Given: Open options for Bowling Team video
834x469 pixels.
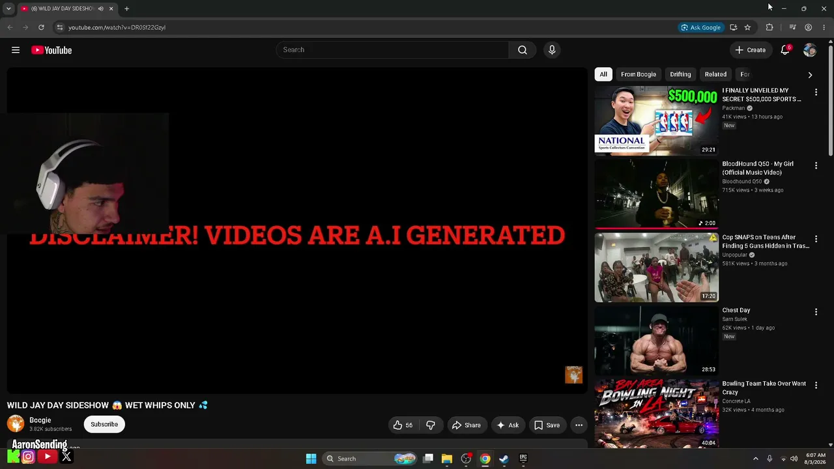Looking at the screenshot, I should click(x=816, y=386).
